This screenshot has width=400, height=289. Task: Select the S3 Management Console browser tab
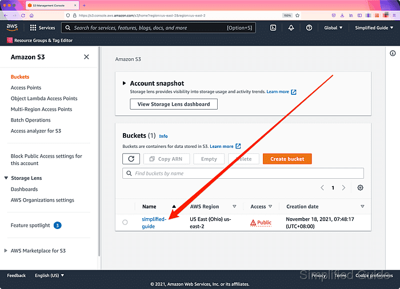(x=53, y=5)
